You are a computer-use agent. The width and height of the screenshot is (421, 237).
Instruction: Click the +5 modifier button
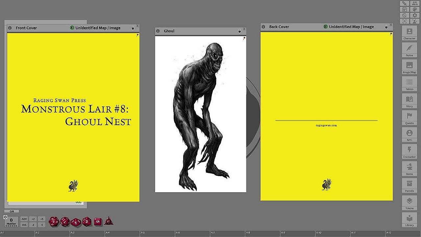pyautogui.click(x=41, y=219)
